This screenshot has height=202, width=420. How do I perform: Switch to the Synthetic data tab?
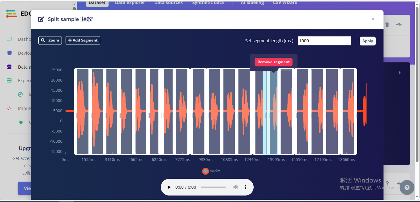pyautogui.click(x=208, y=3)
